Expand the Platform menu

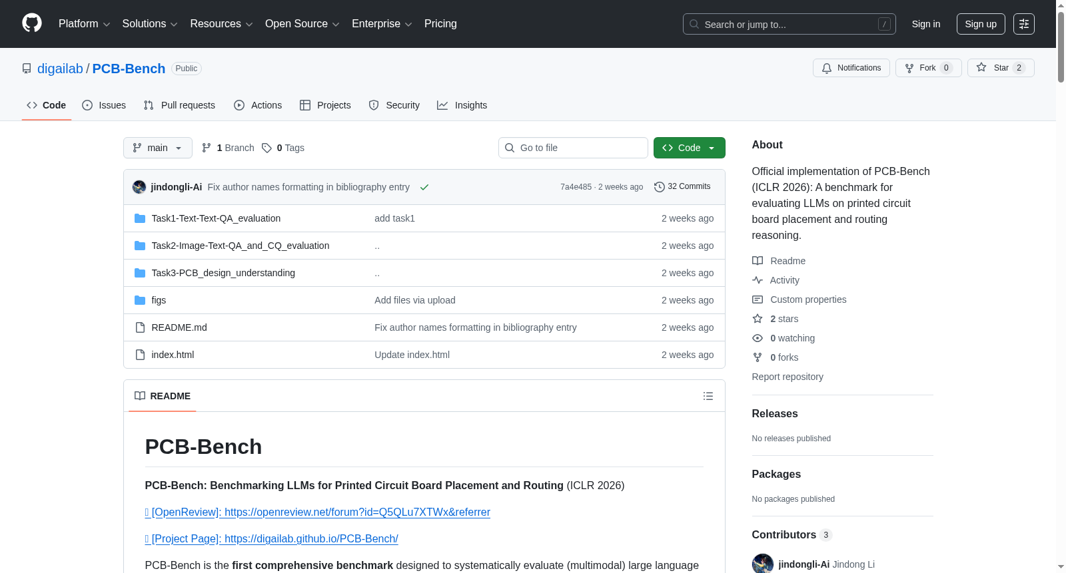coord(84,24)
